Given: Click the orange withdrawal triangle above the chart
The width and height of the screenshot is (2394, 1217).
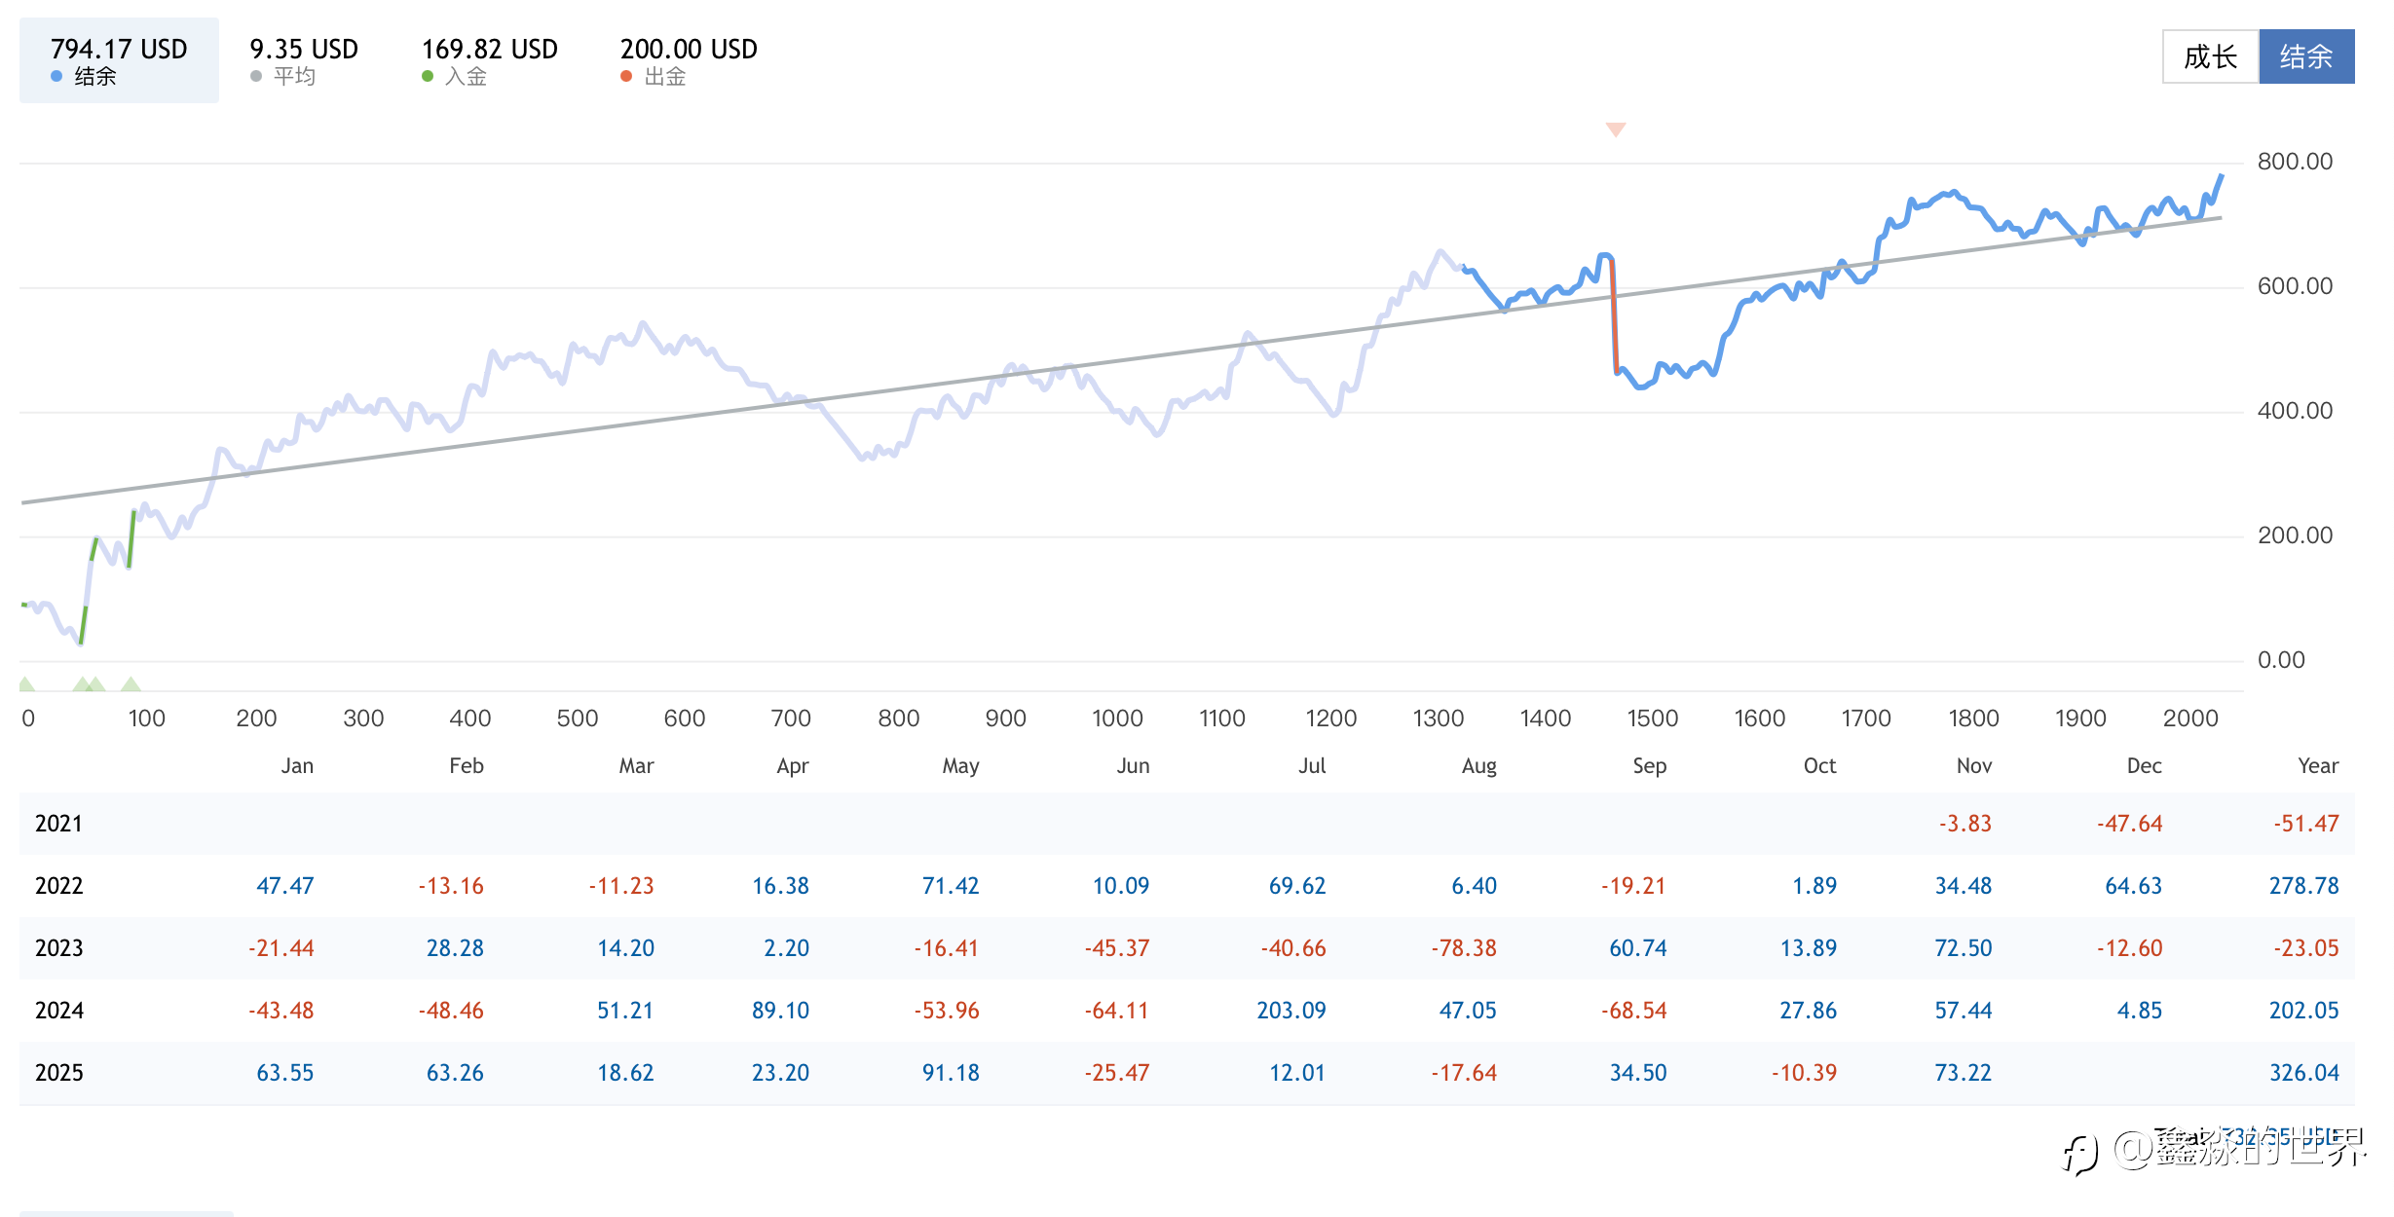Looking at the screenshot, I should [1616, 129].
